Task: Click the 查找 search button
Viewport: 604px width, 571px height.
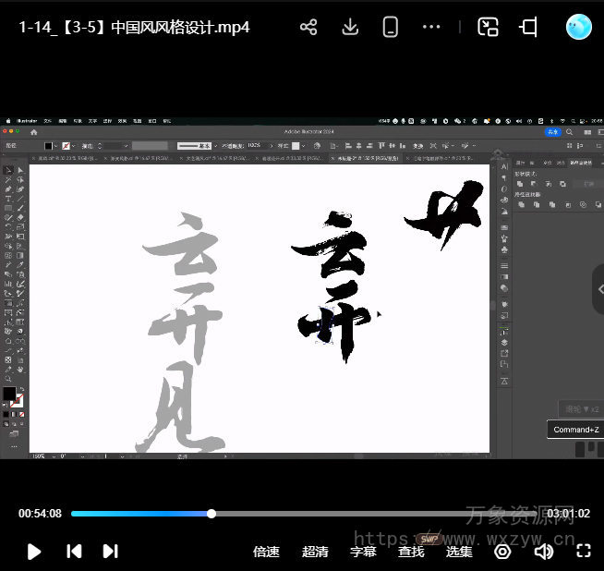Action: (x=411, y=552)
